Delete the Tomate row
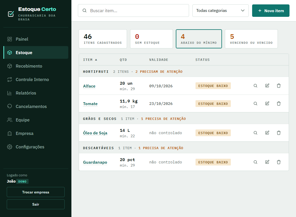The width and height of the screenshot is (296, 217). tap(279, 104)
